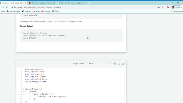Open the SQL Commands bookmark
This screenshot has width=183, height=103.
[13, 11]
